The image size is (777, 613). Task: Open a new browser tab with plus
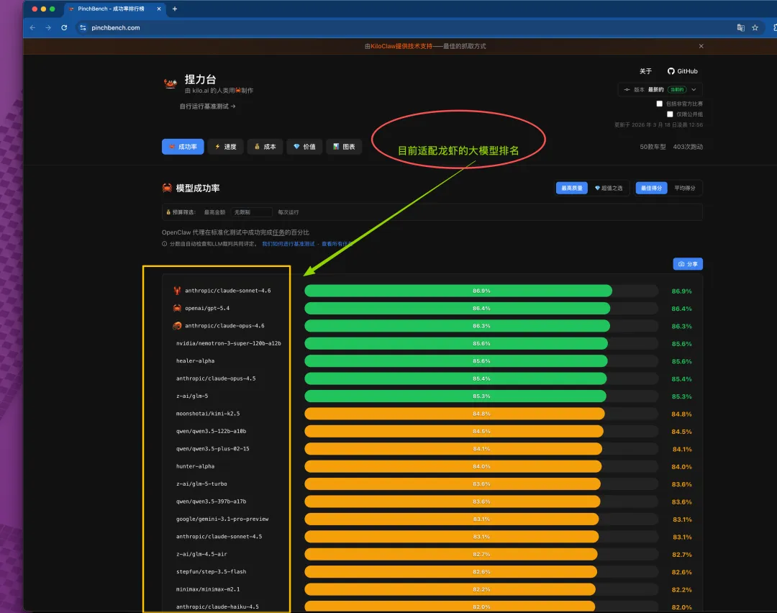click(x=174, y=9)
